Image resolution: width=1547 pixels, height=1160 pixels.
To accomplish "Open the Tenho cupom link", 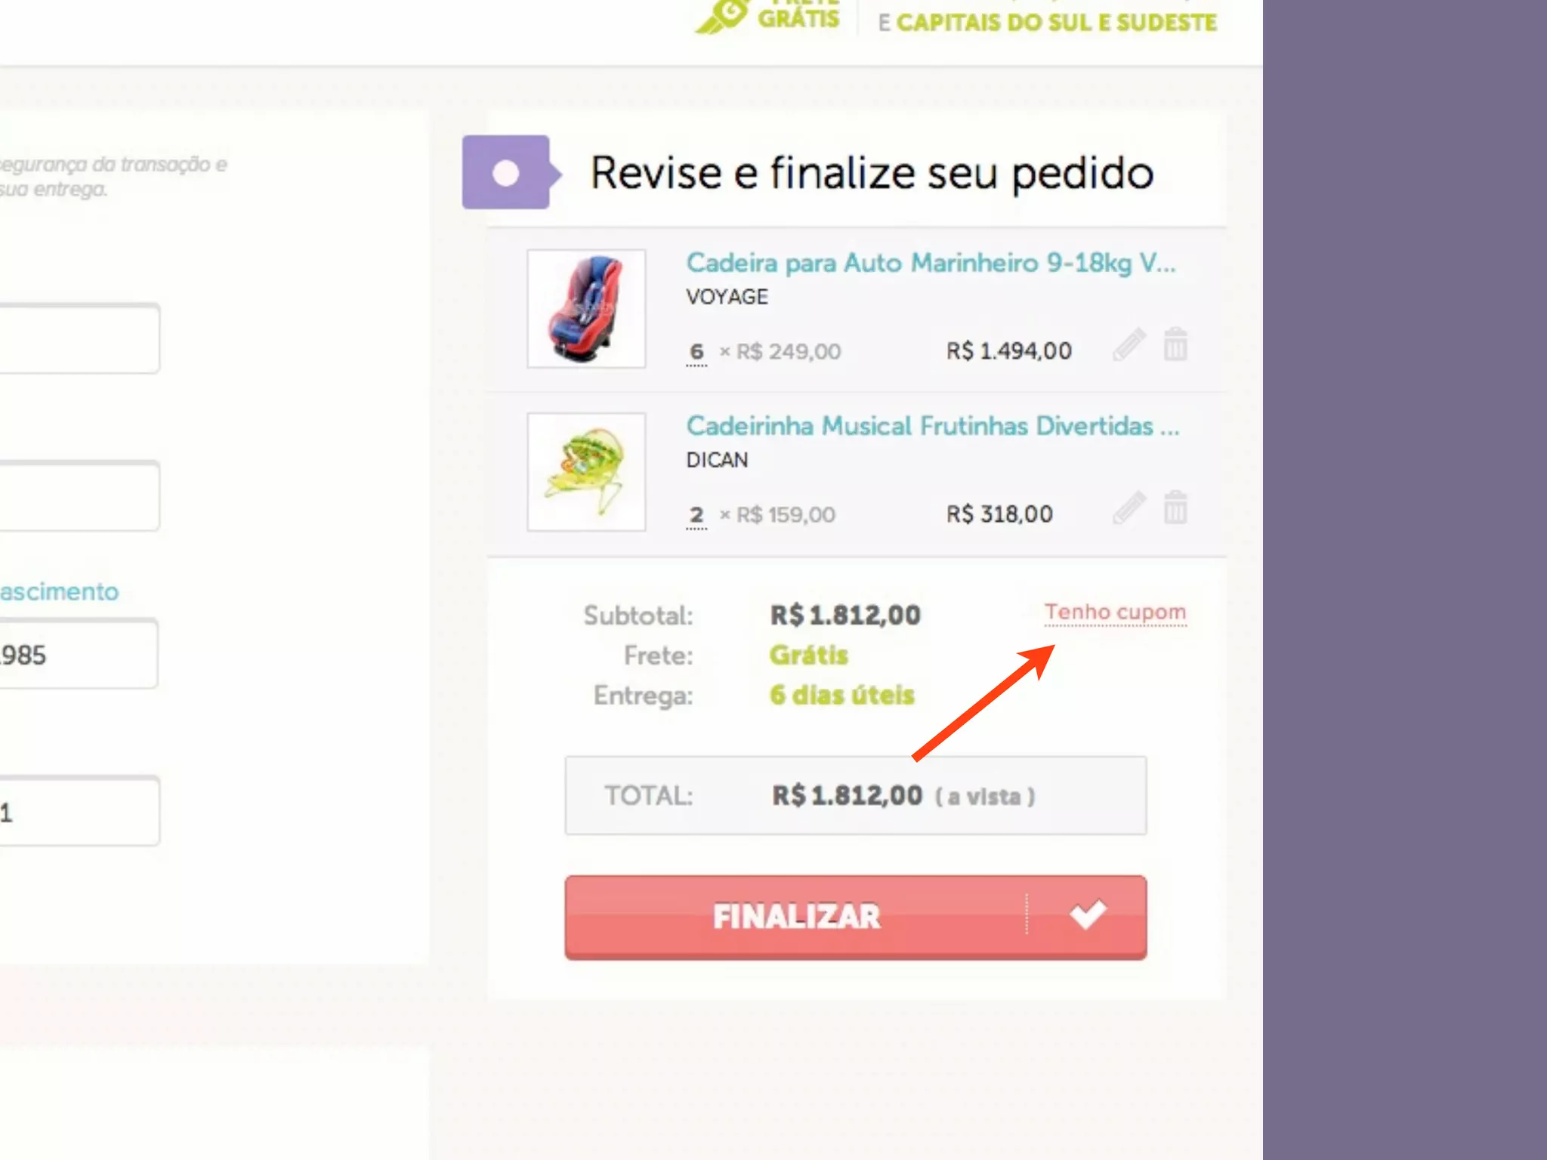I will tap(1115, 612).
